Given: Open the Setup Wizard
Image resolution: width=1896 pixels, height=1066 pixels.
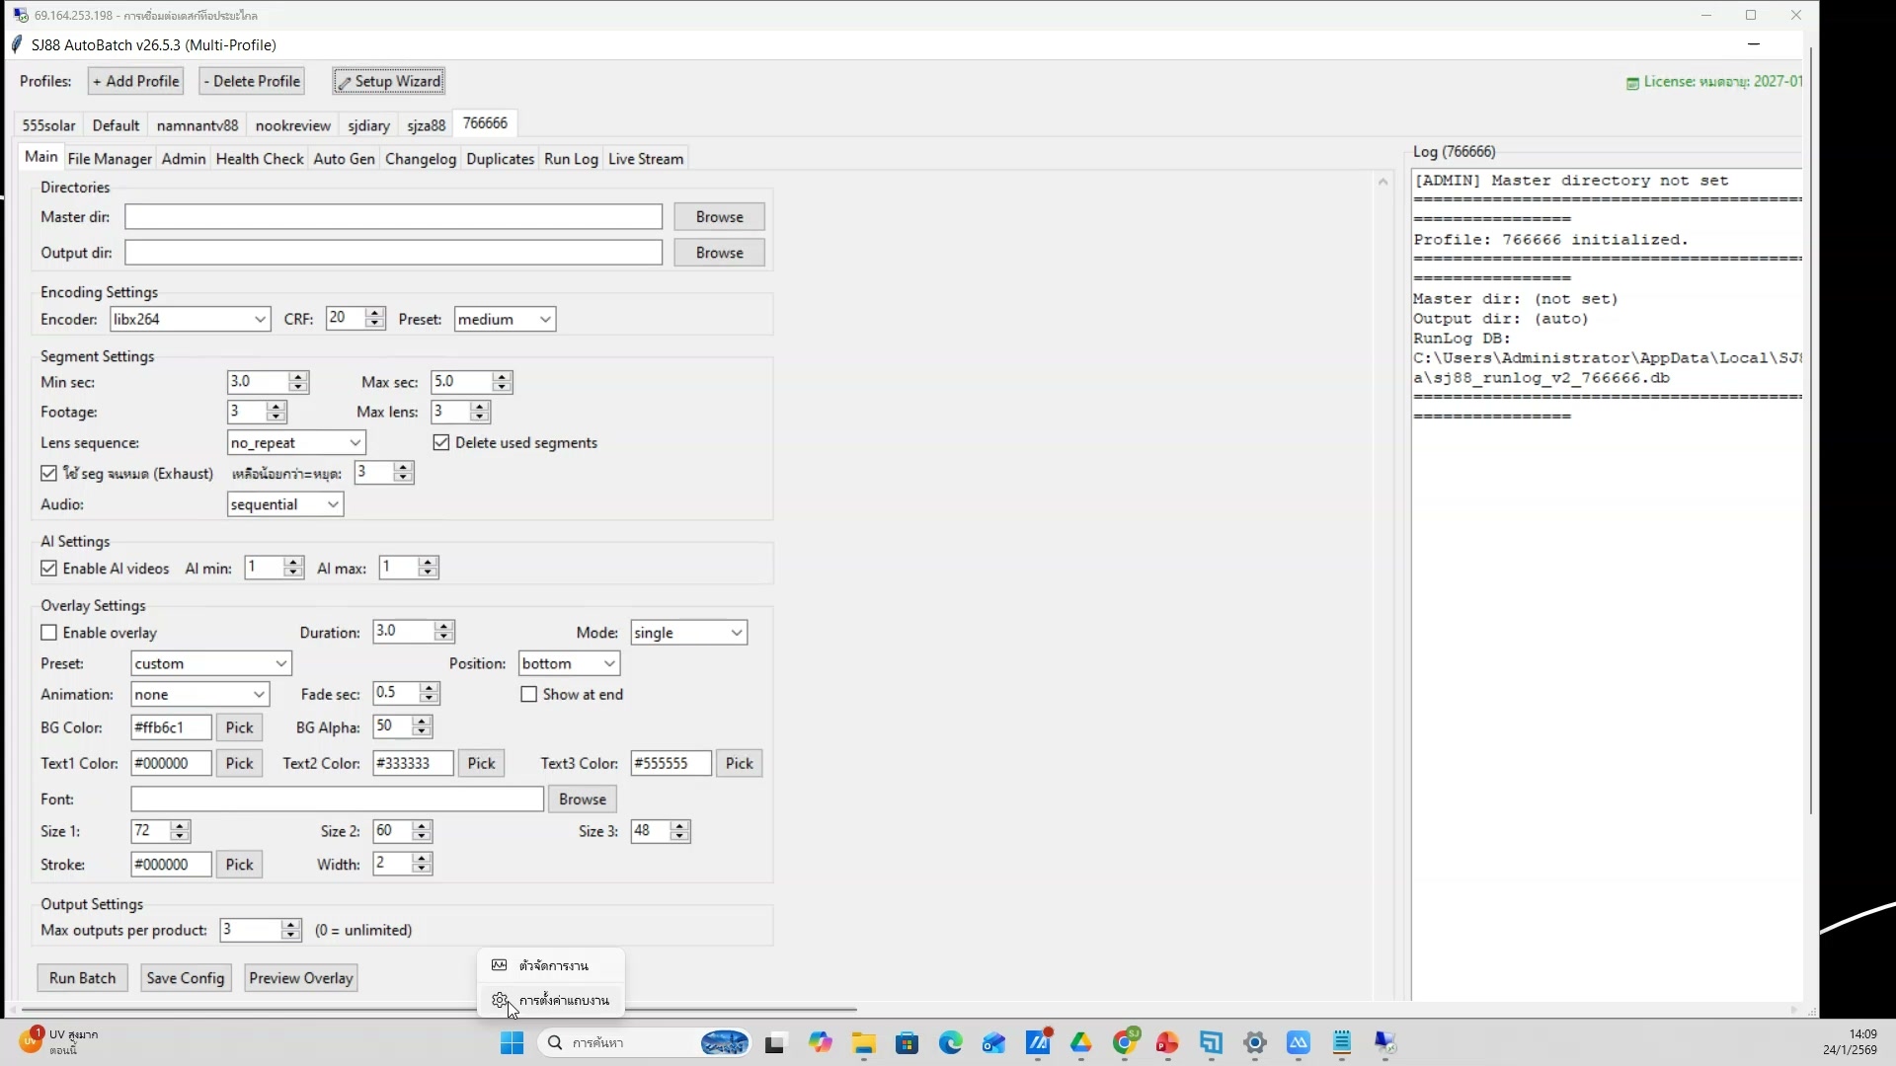Looking at the screenshot, I should click(x=388, y=81).
